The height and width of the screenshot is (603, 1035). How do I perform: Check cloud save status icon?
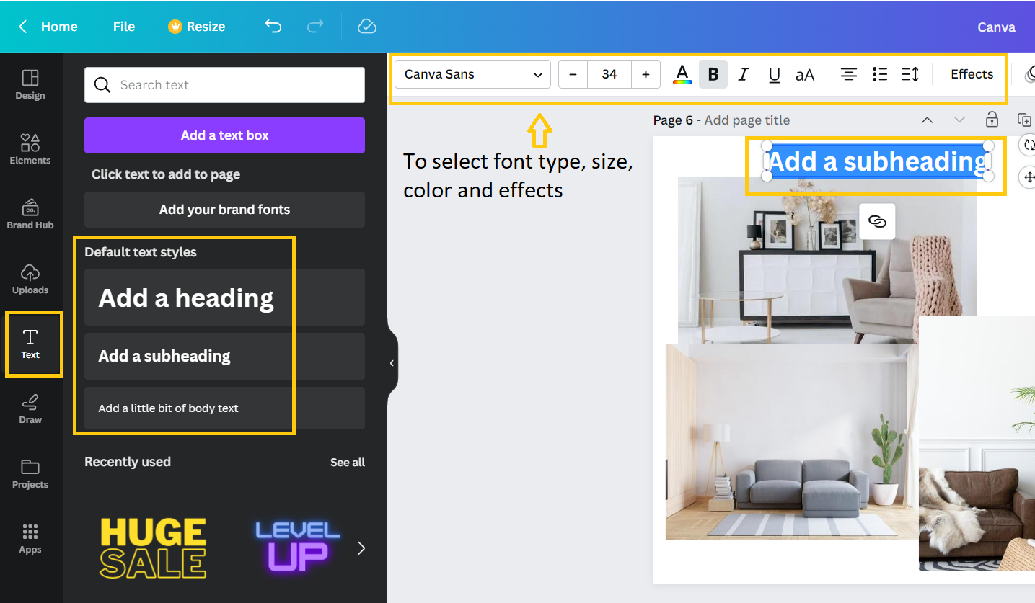click(367, 27)
